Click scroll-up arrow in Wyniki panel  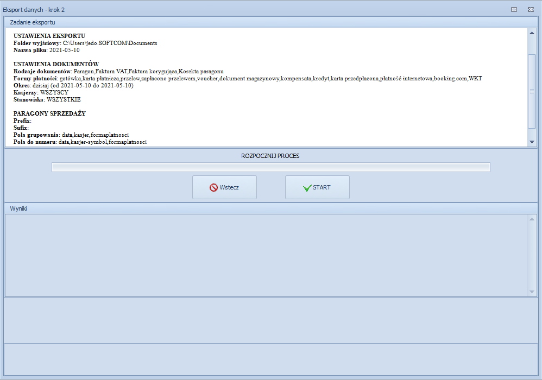tap(532, 219)
